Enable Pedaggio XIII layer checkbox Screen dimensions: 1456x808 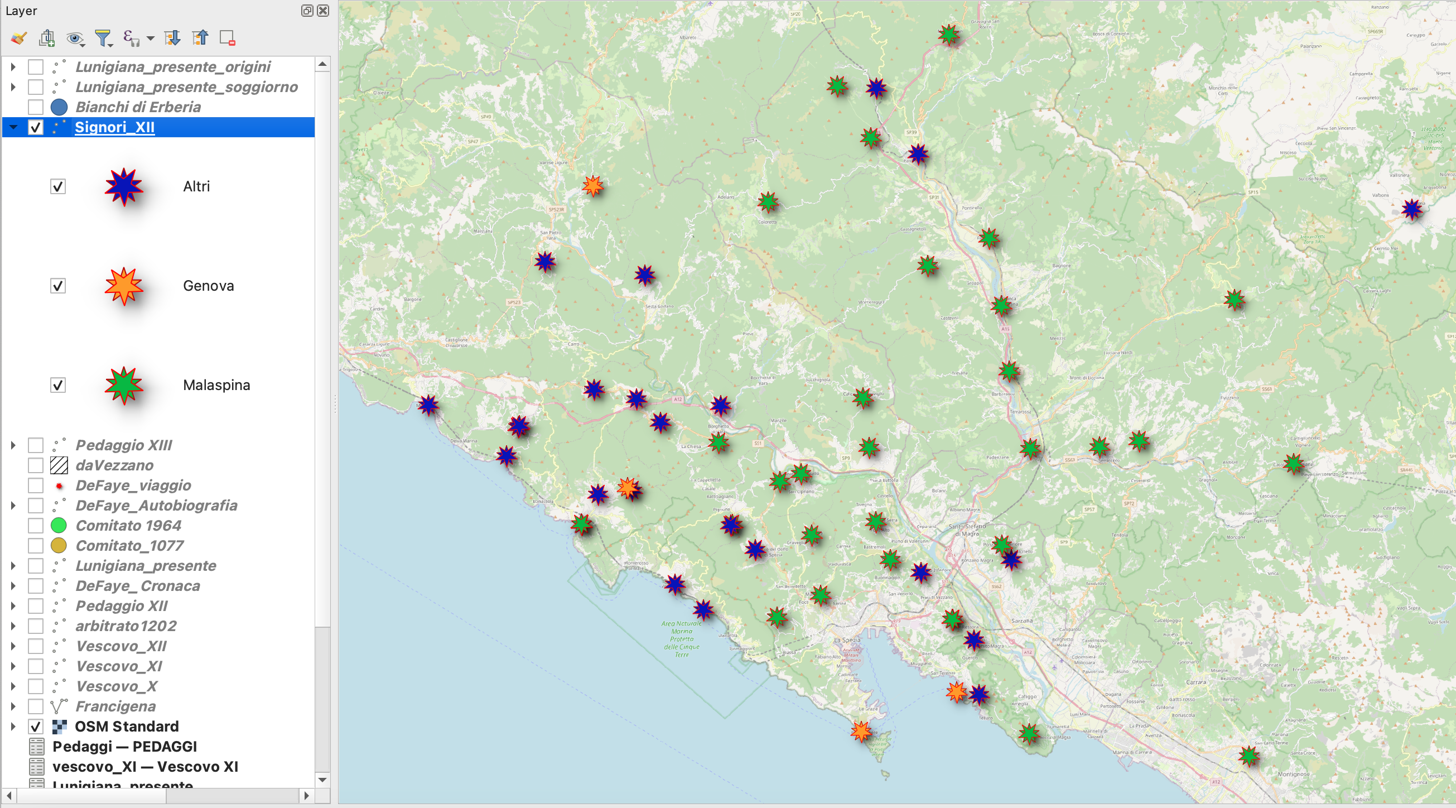coord(36,445)
